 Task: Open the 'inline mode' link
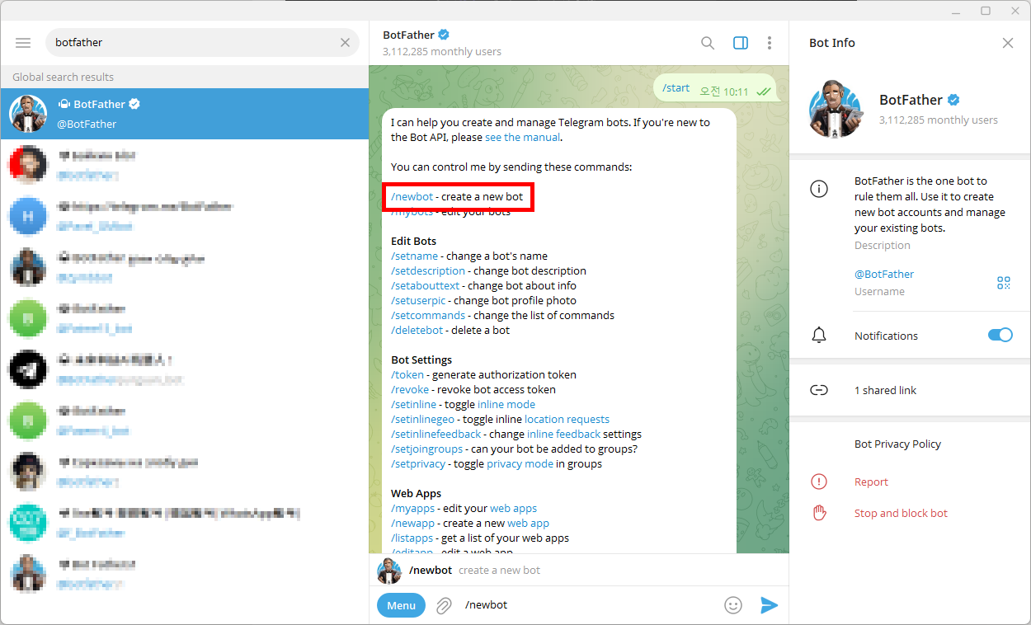[506, 404]
